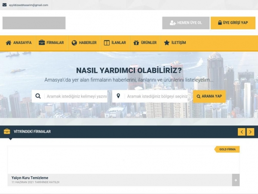Focus the keyword search input field
The height and width of the screenshot is (194, 258).
coord(70,96)
